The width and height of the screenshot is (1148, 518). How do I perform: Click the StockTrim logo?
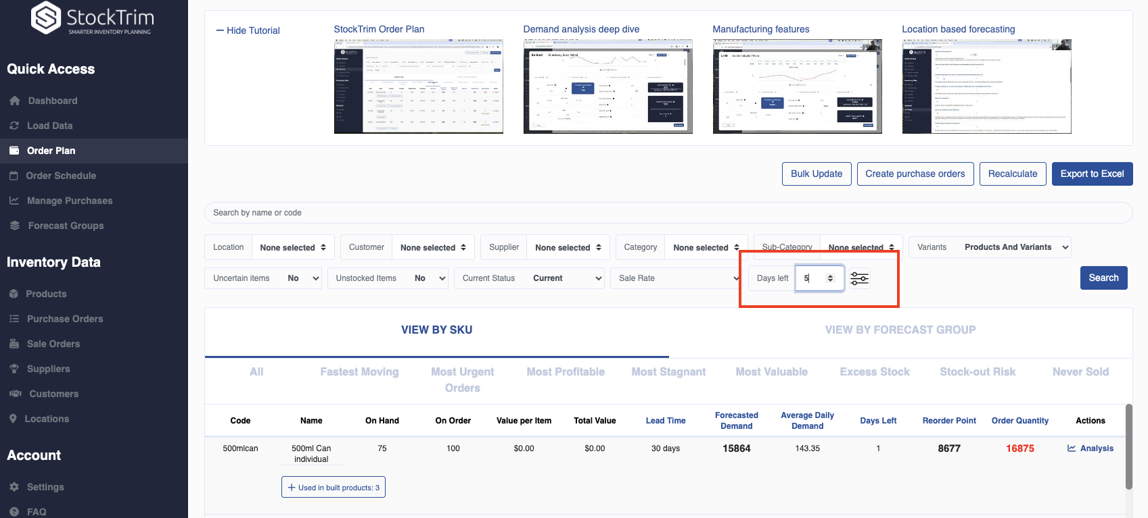93,18
